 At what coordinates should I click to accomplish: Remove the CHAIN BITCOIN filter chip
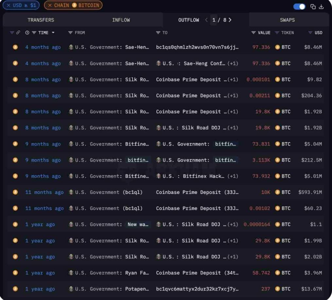(50, 5)
